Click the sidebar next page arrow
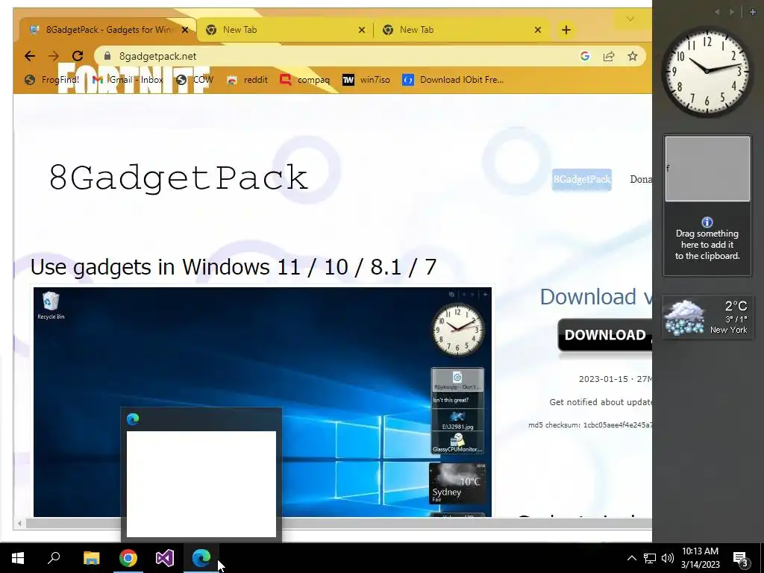Viewport: 764px width, 573px height. coord(731,12)
